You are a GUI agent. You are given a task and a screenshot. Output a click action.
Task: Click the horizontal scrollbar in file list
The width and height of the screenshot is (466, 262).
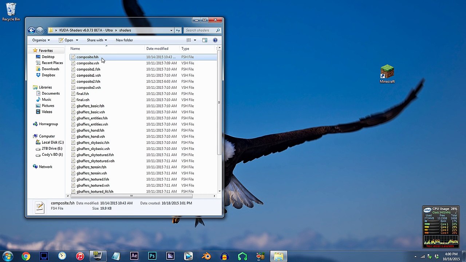tap(131, 196)
